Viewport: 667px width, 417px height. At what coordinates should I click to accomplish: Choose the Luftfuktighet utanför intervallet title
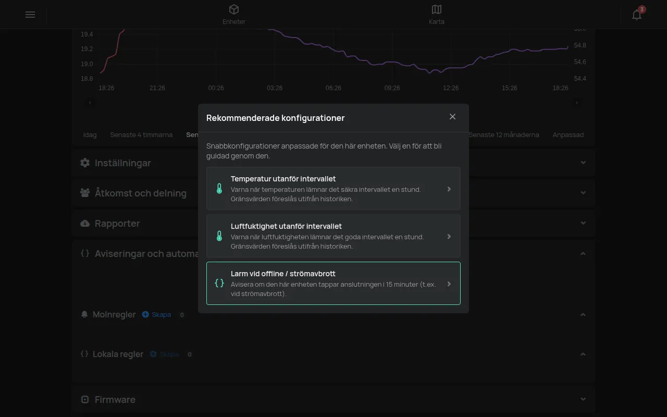tap(286, 226)
